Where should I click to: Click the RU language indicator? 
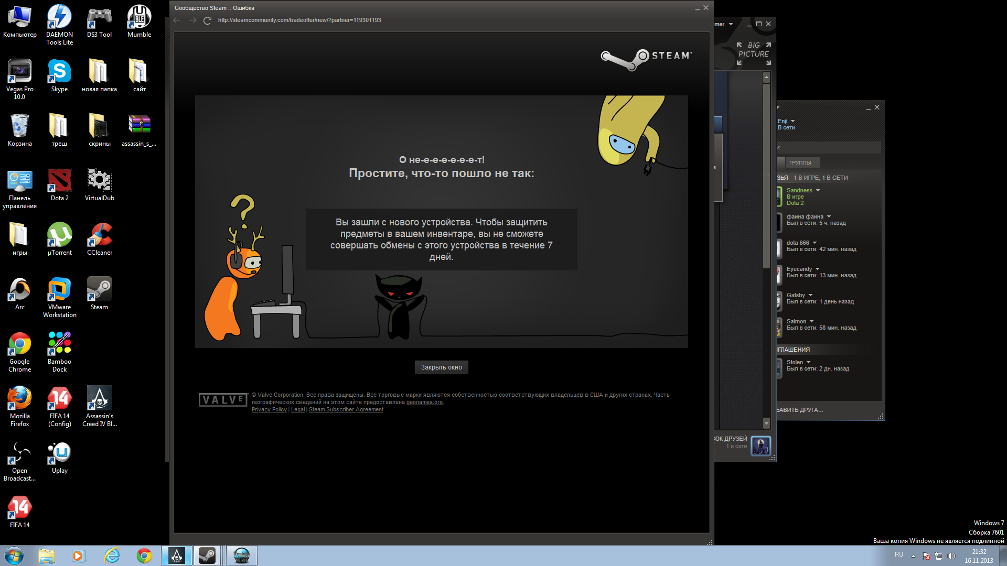click(x=899, y=554)
